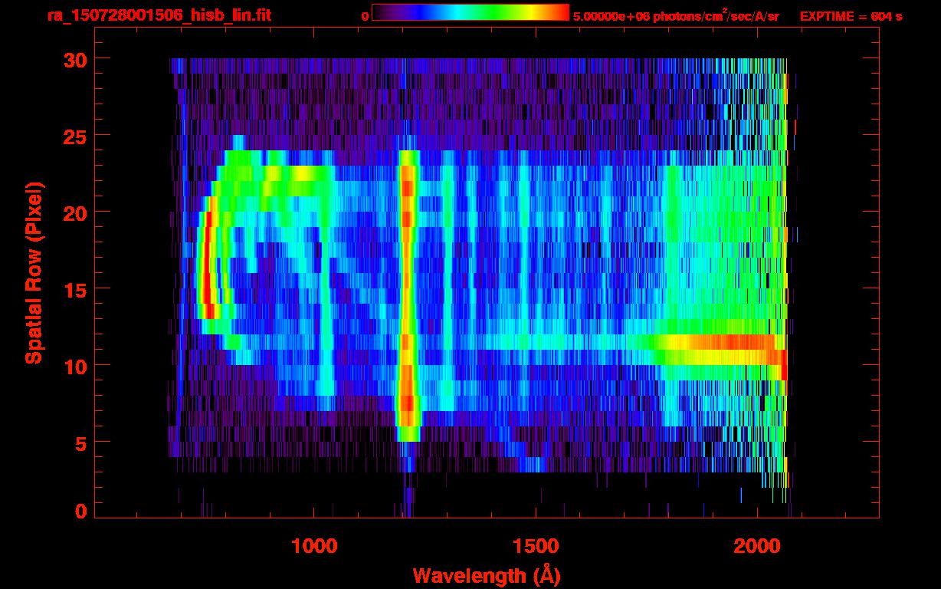
Task: Click the filename ra_150728001506_hisb_lin.fit
Action: (159, 15)
